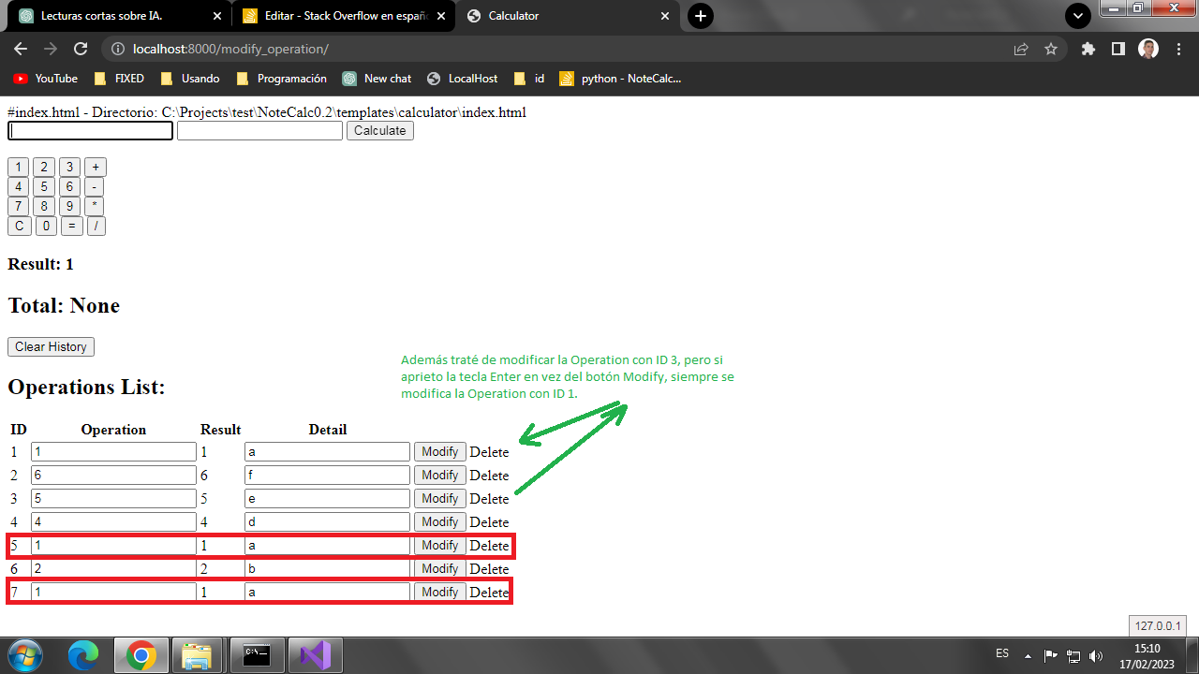
Task: Open Chrome from the taskbar
Action: click(x=141, y=655)
